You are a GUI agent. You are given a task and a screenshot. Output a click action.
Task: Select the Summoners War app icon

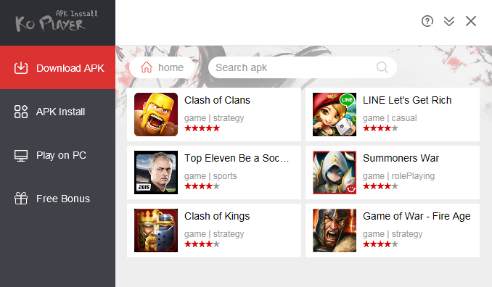click(x=335, y=172)
